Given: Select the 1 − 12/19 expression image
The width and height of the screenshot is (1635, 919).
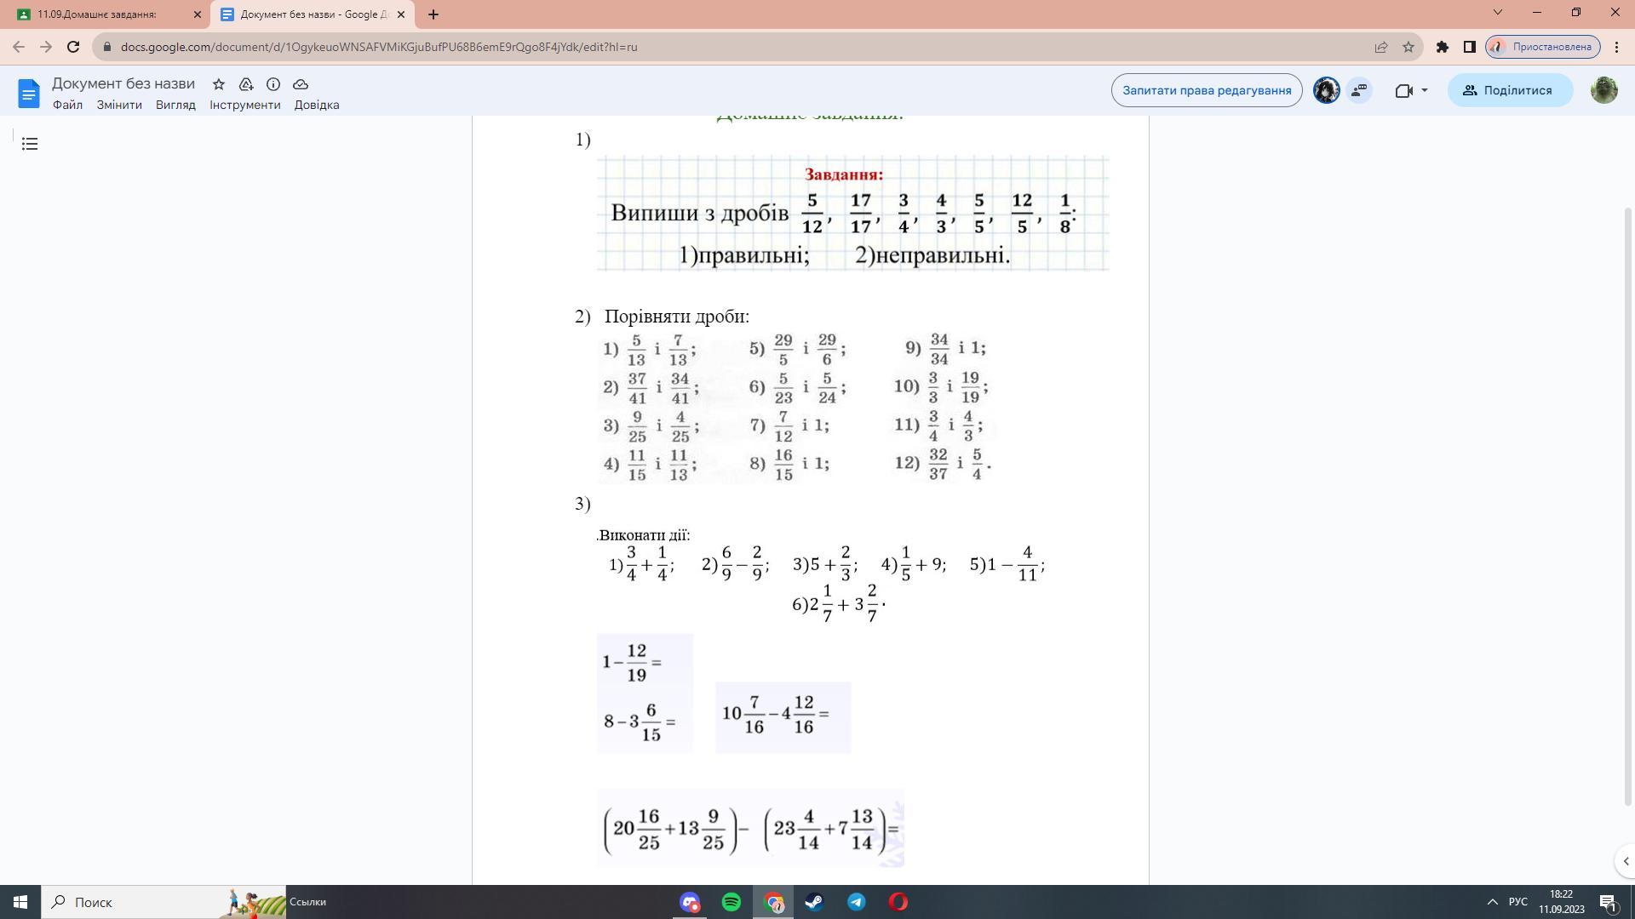Looking at the screenshot, I should [645, 694].
